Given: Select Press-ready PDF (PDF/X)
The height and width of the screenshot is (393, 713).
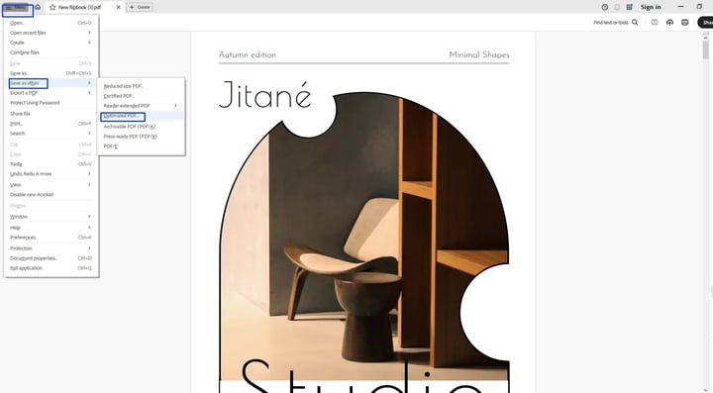Looking at the screenshot, I should (141, 137).
